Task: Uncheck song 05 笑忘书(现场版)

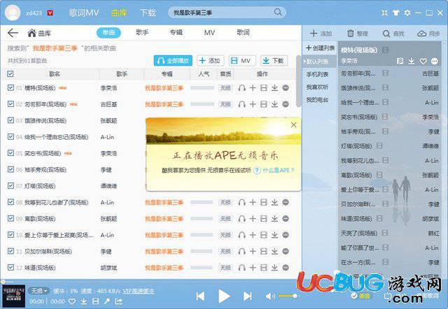Action: pyautogui.click(x=10, y=153)
